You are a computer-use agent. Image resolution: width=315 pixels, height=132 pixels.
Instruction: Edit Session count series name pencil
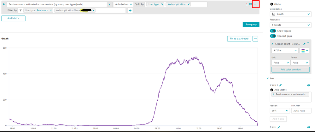[304, 44]
